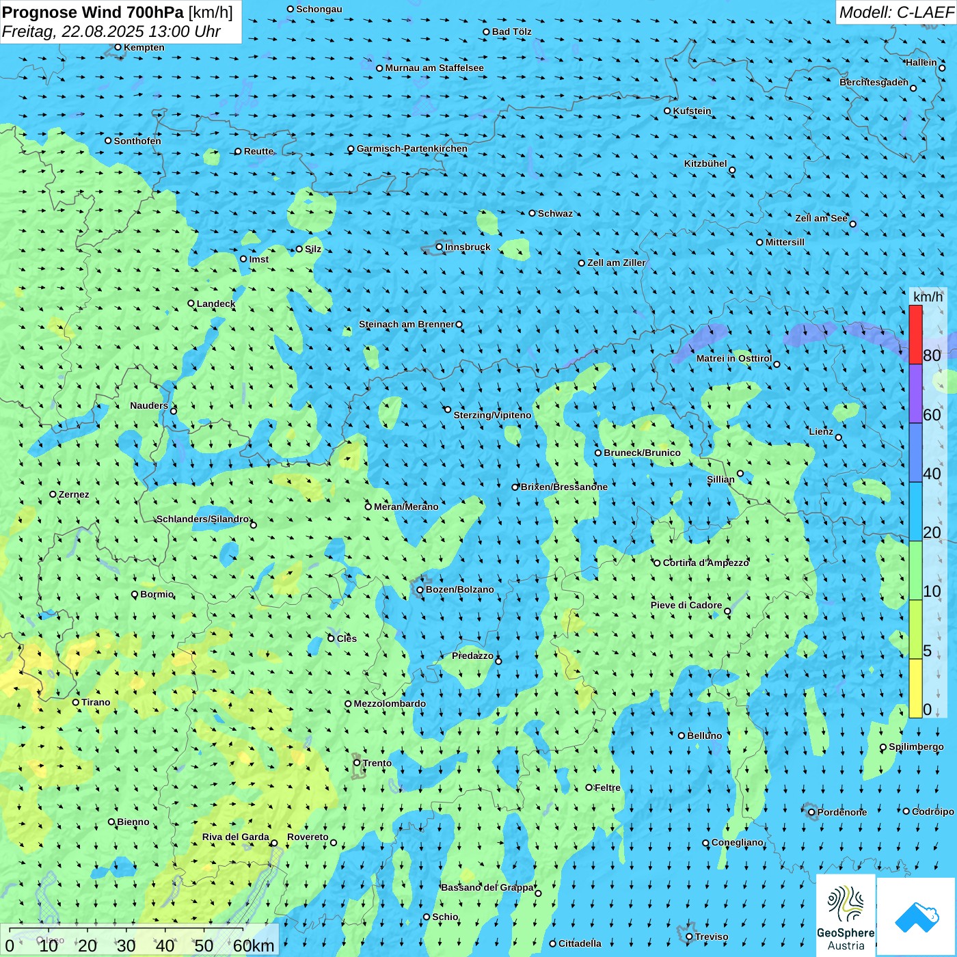
Task: Click the red 80 km/h legend color
Action: point(915,334)
